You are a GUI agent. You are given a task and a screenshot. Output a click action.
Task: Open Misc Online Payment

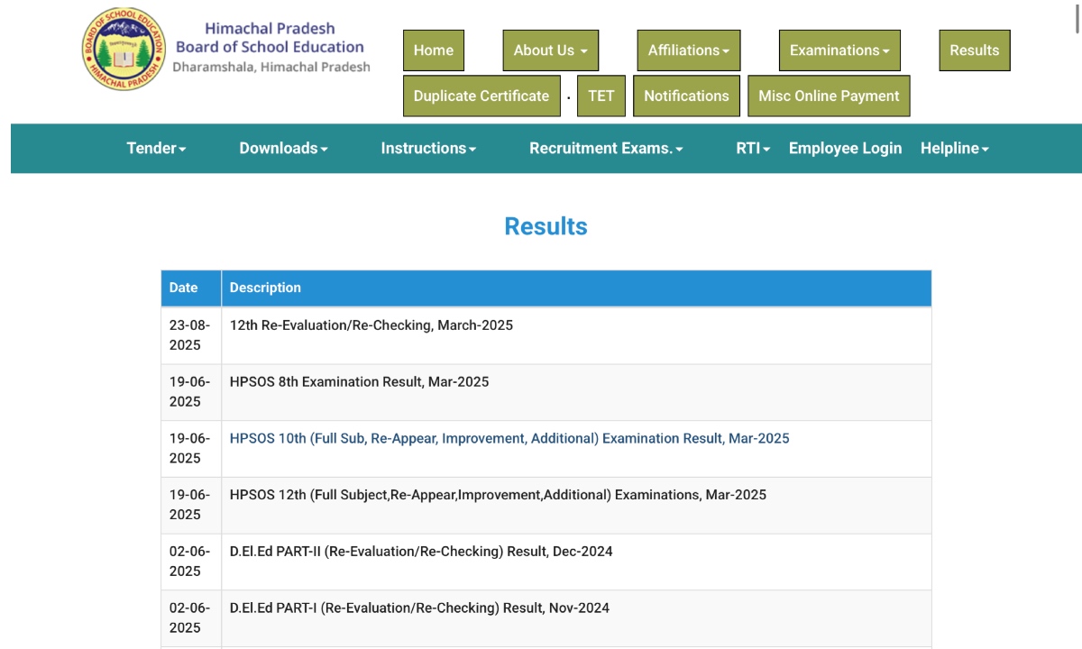coord(830,96)
